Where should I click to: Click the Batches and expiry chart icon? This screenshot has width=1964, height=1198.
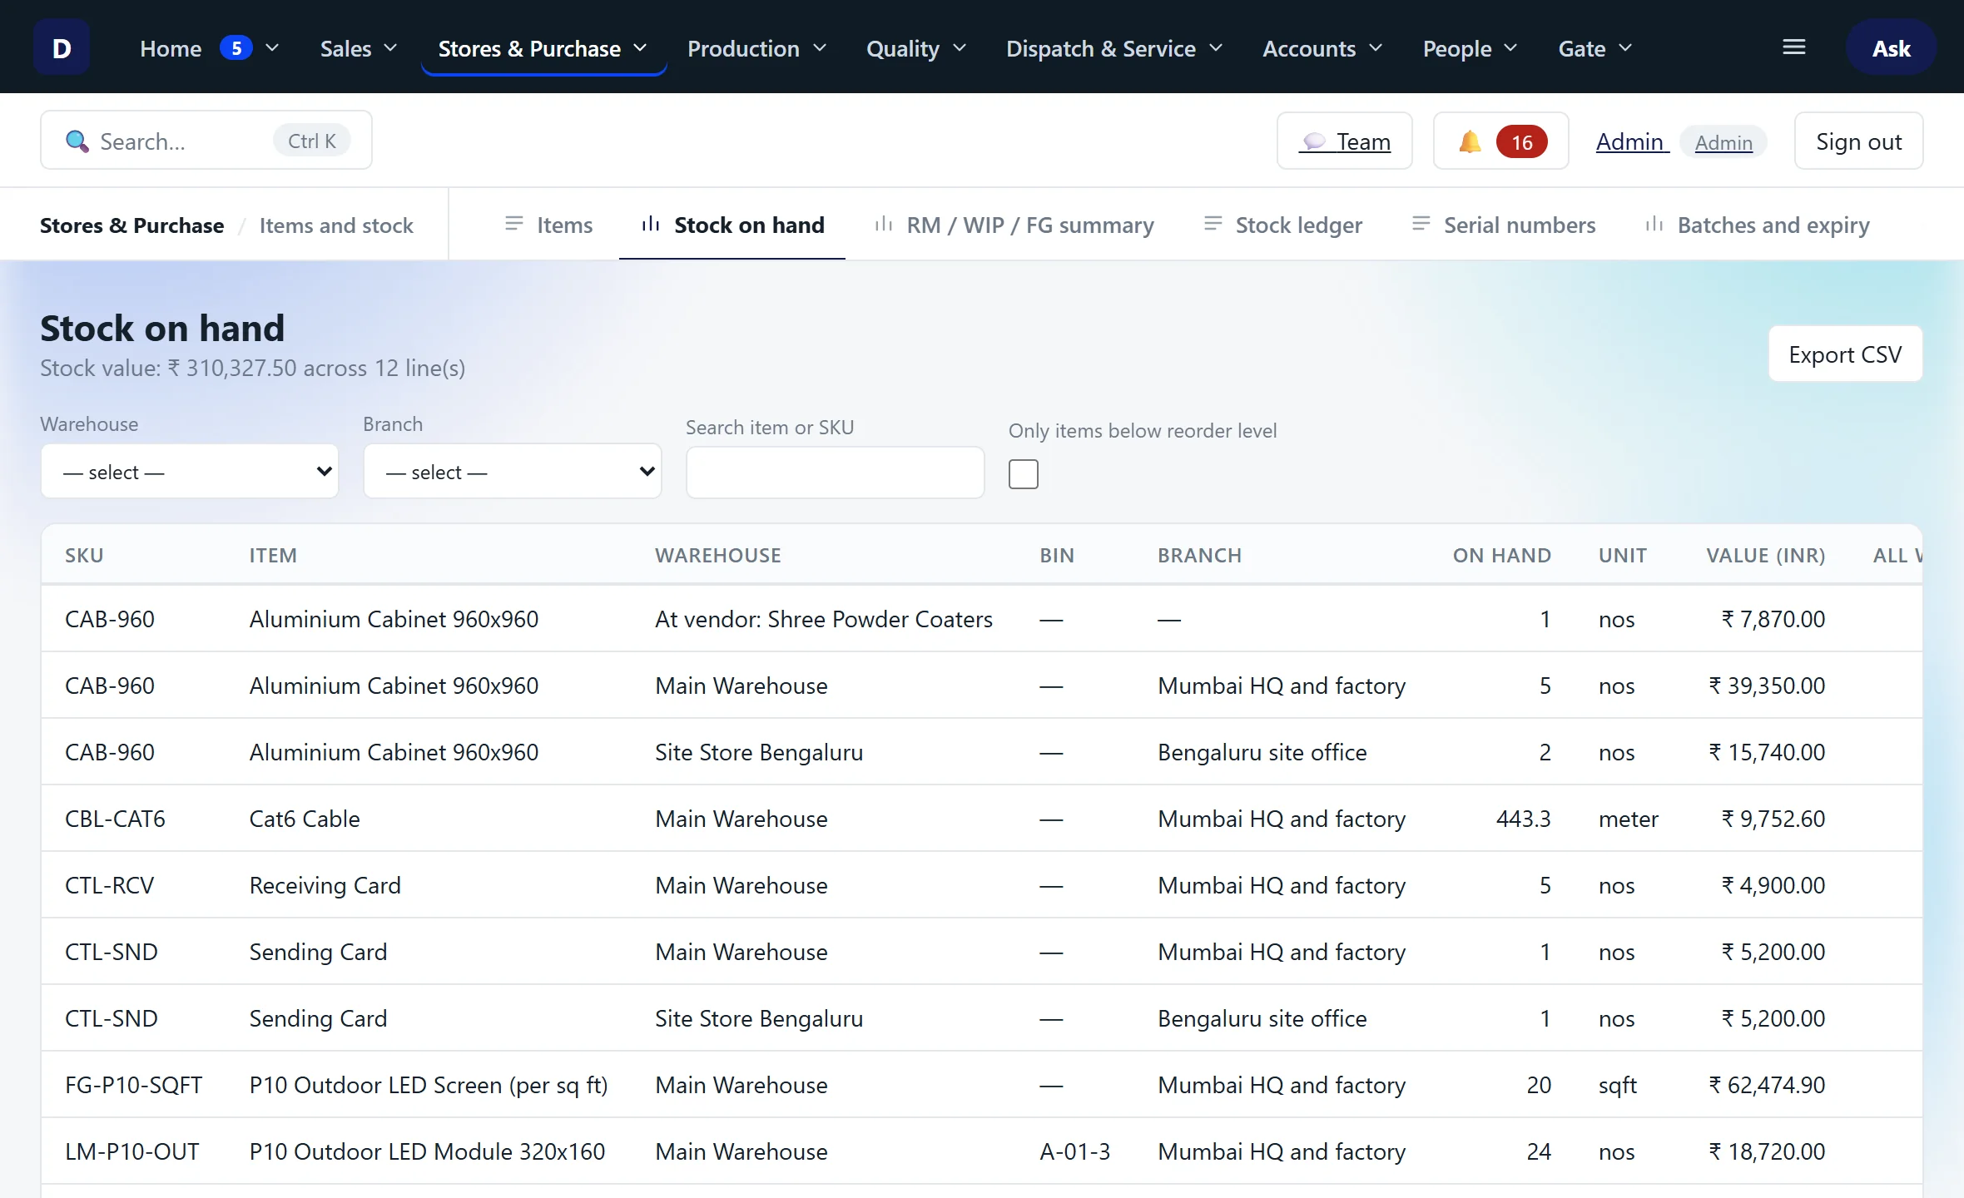pos(1654,224)
